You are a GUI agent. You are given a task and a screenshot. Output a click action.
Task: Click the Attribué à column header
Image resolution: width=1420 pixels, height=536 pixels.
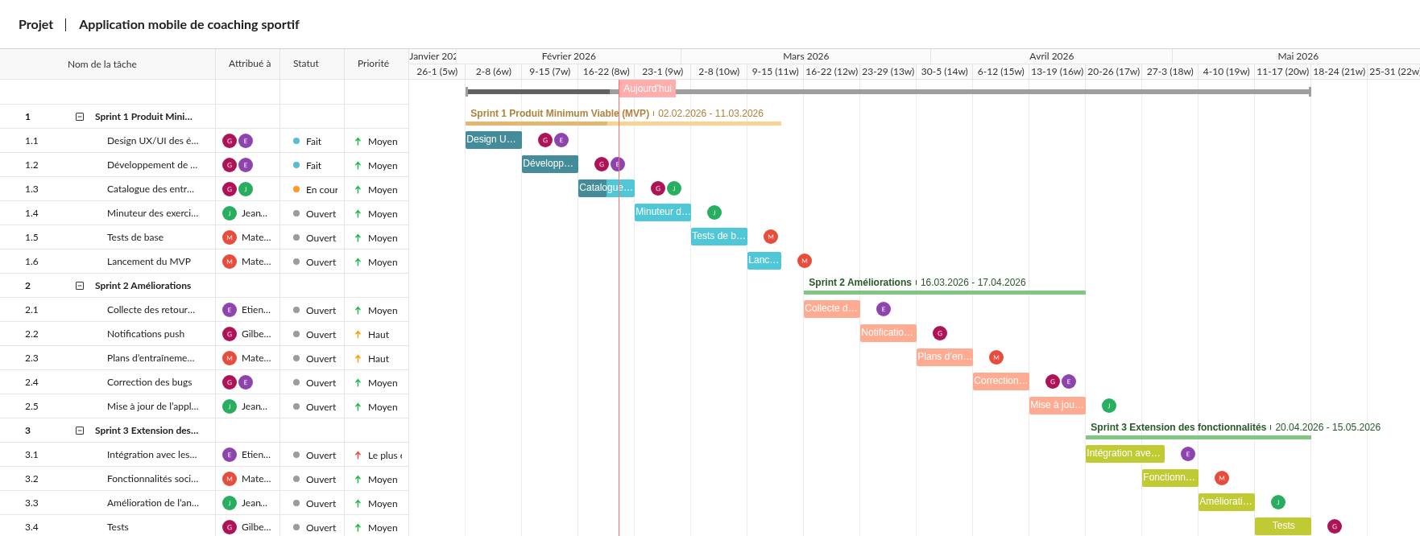(x=250, y=64)
